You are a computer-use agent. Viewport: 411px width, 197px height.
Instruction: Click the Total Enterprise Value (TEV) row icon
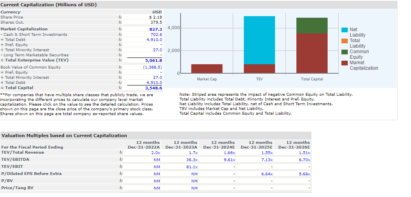[120, 60]
